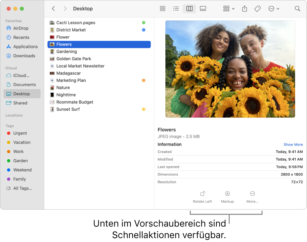Select the Family purple tag
Viewport: 307px width, 242px height.
click(22, 179)
